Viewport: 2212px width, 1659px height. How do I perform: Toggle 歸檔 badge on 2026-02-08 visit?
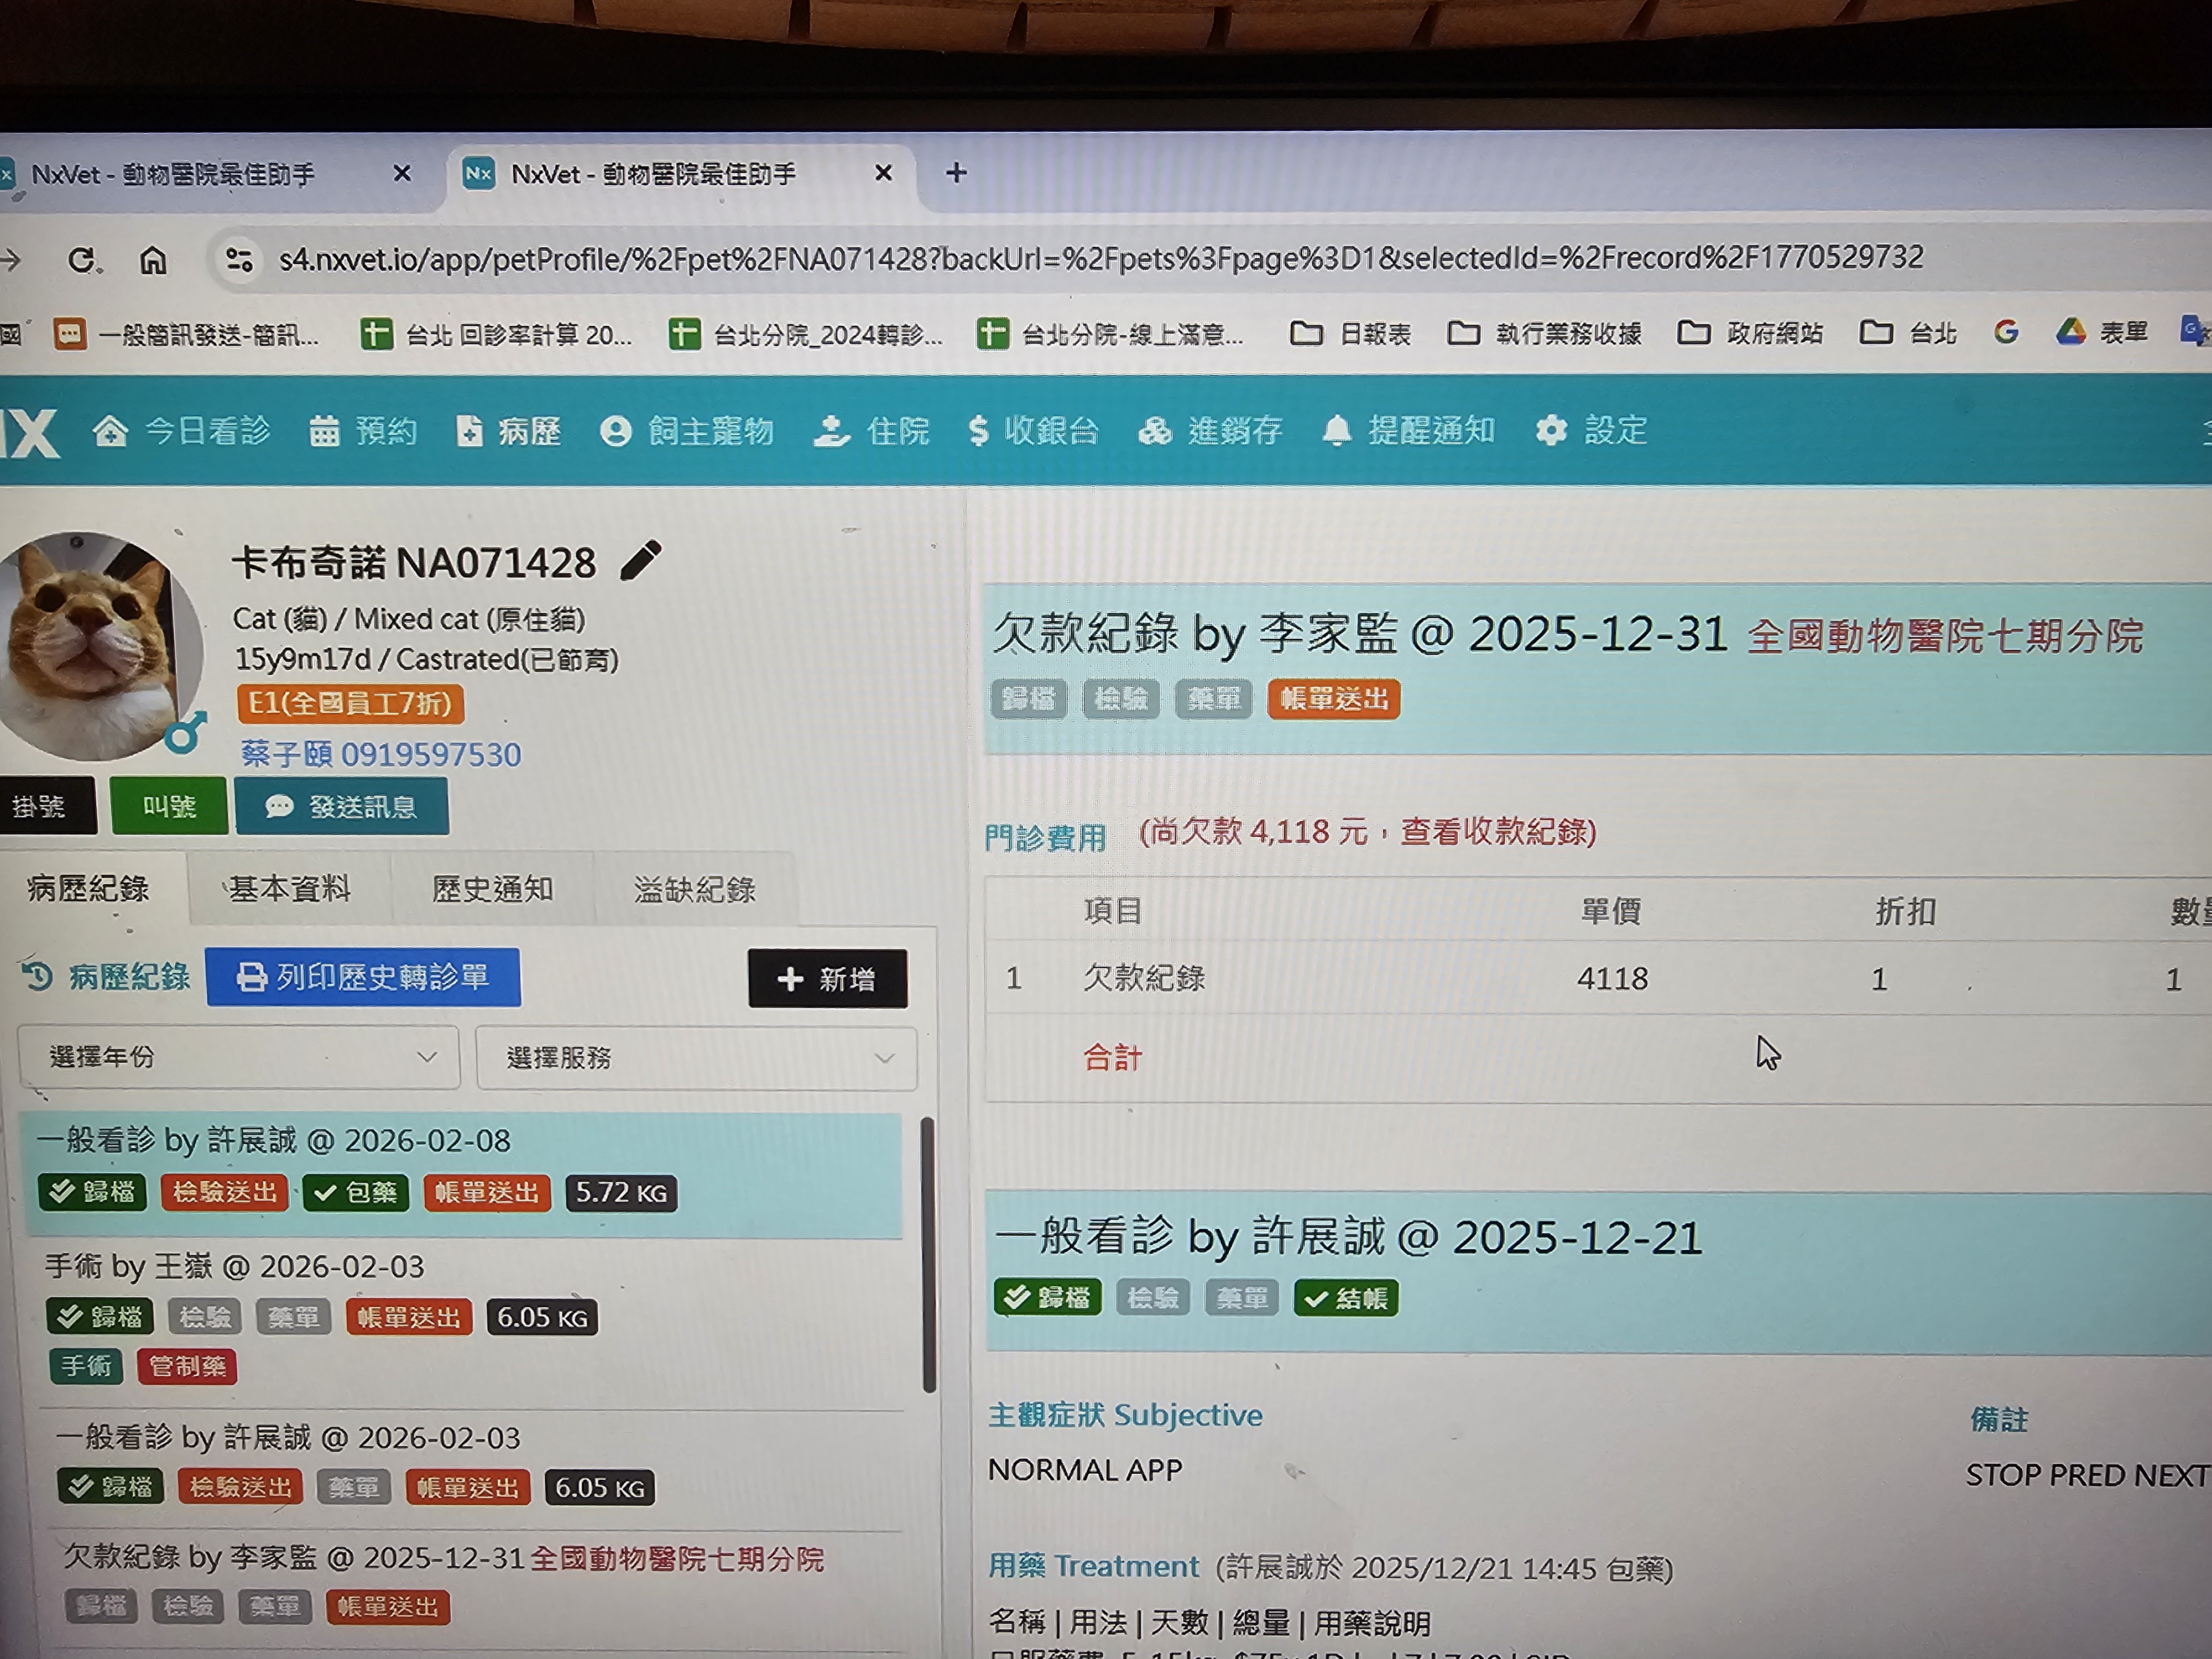93,1192
